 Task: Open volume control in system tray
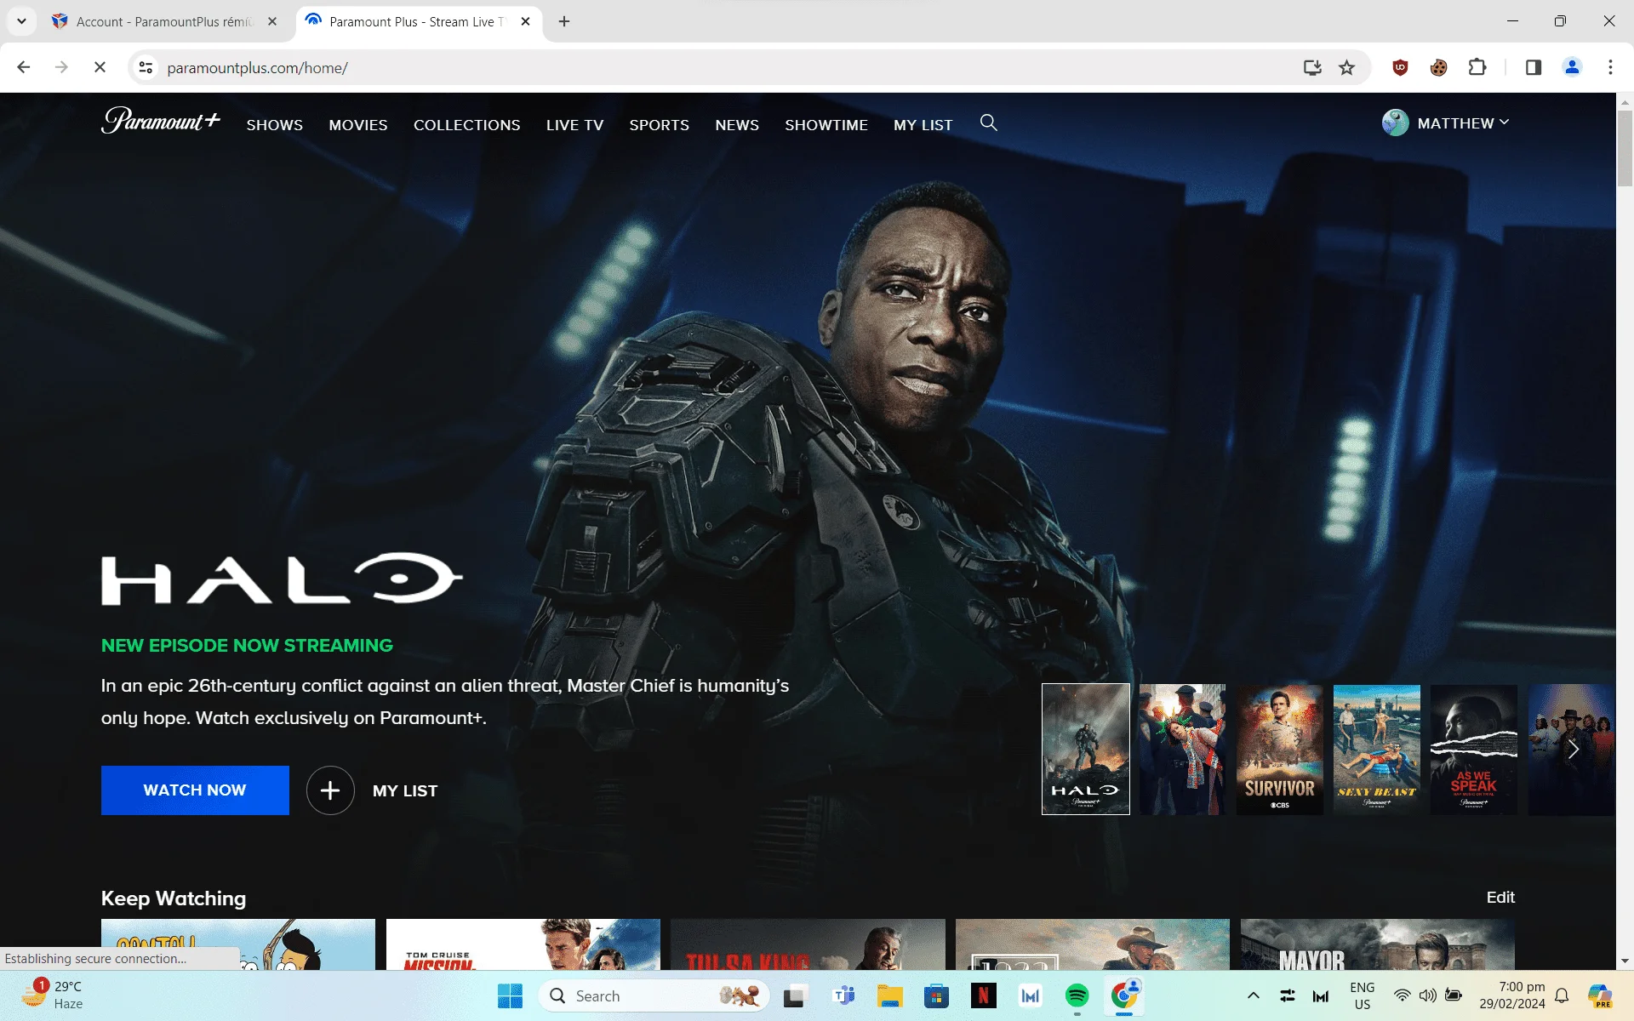tap(1427, 995)
